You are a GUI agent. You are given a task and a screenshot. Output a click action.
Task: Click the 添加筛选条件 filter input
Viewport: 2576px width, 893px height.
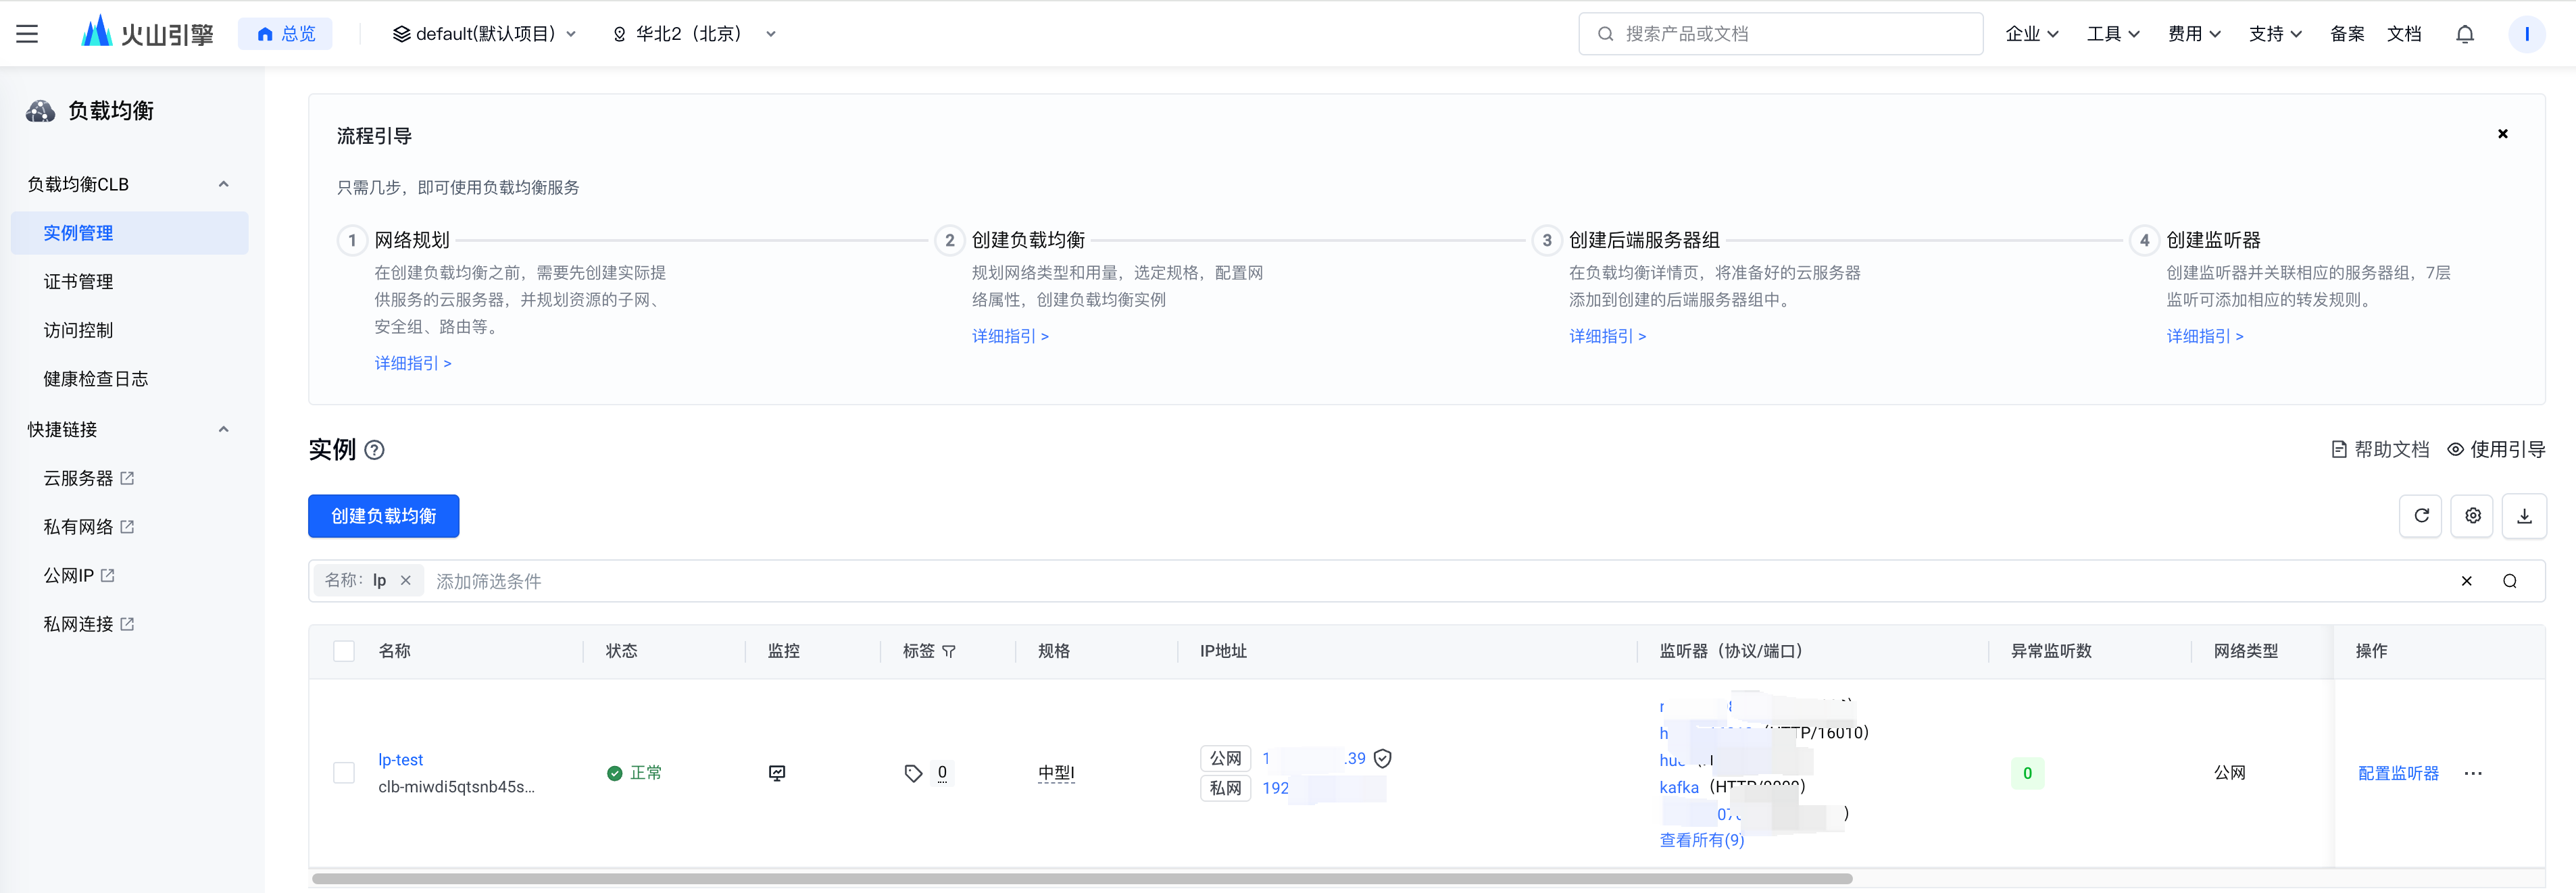tap(1440, 581)
